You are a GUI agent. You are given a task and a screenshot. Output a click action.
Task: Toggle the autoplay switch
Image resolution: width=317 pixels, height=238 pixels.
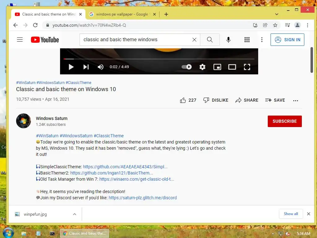(x=186, y=67)
